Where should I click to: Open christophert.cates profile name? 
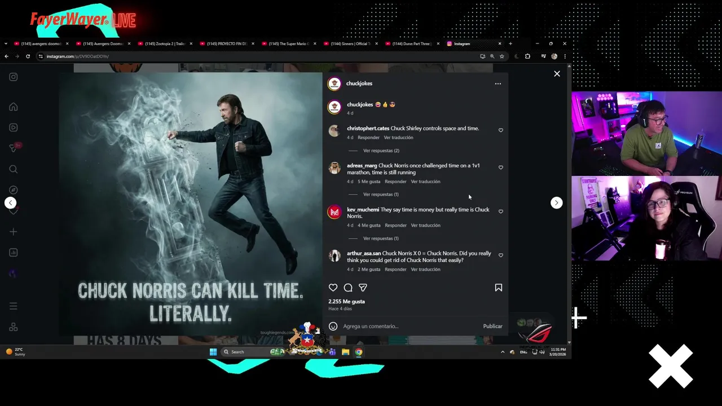tap(368, 129)
